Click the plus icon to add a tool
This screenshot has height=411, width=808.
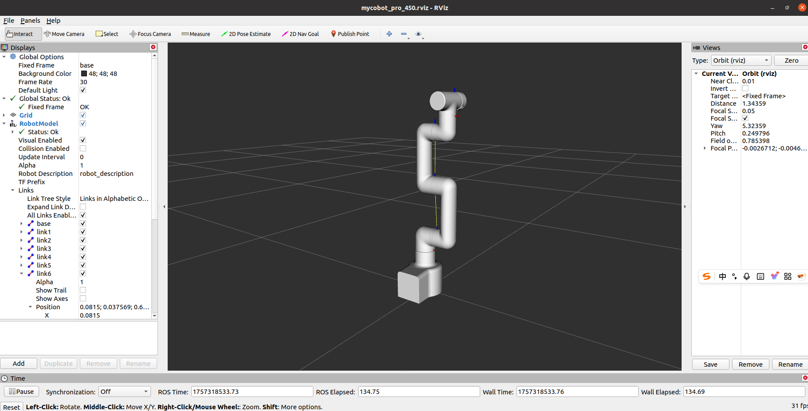point(389,34)
